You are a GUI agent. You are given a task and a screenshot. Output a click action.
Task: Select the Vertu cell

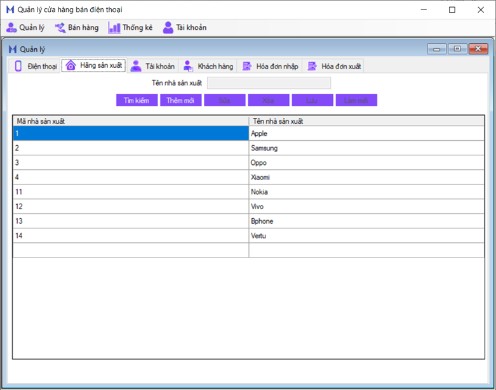pyautogui.click(x=366, y=235)
